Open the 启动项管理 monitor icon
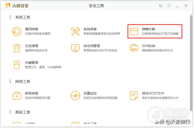Screen dimensions: 194x128 75,48
